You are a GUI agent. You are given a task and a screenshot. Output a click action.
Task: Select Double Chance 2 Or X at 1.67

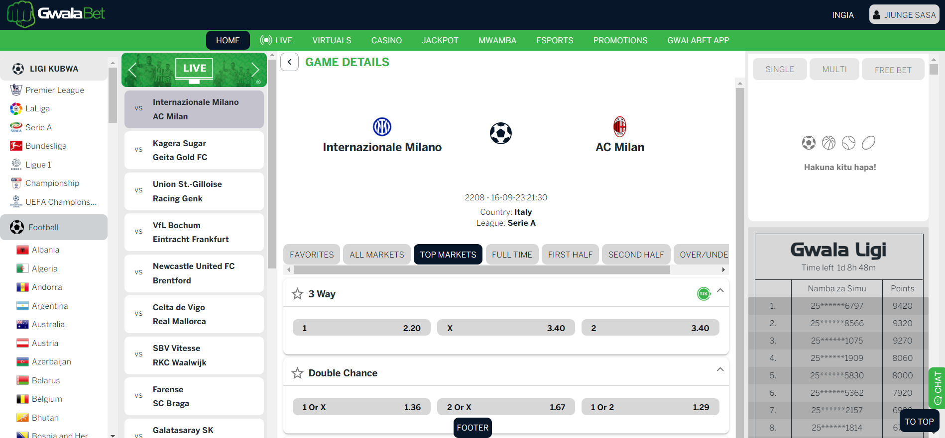pos(506,407)
